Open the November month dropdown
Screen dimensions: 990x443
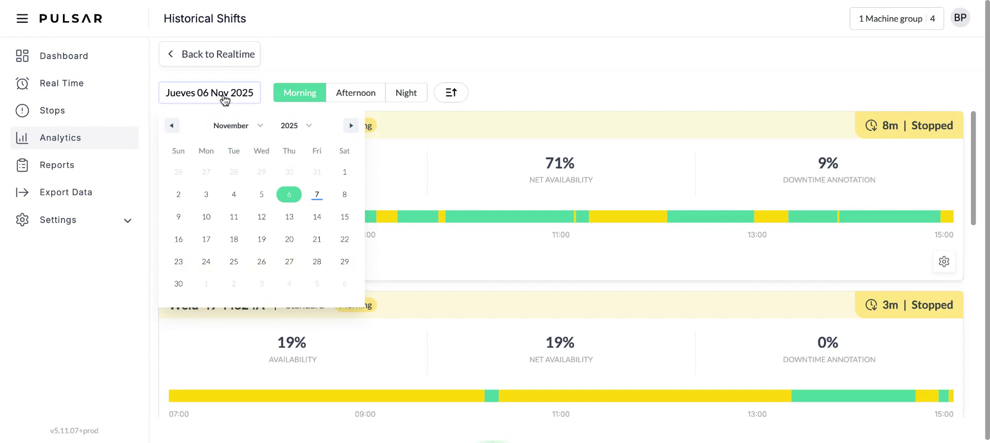pos(238,126)
